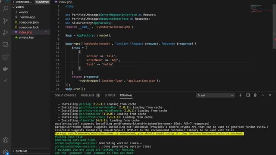The image size is (276, 155).
Task: Close the terminal panel
Action: 270,95
